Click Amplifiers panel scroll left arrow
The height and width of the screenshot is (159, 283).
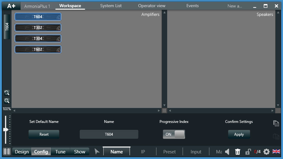14,111
